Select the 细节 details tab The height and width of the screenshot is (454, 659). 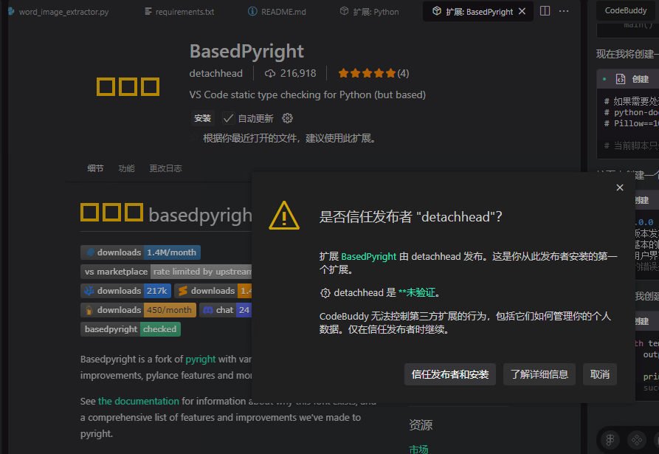(95, 168)
